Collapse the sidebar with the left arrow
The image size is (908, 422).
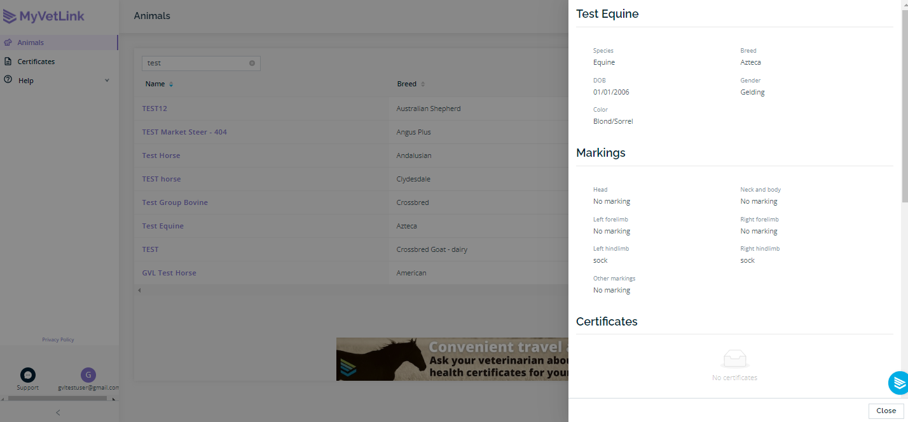[58, 412]
